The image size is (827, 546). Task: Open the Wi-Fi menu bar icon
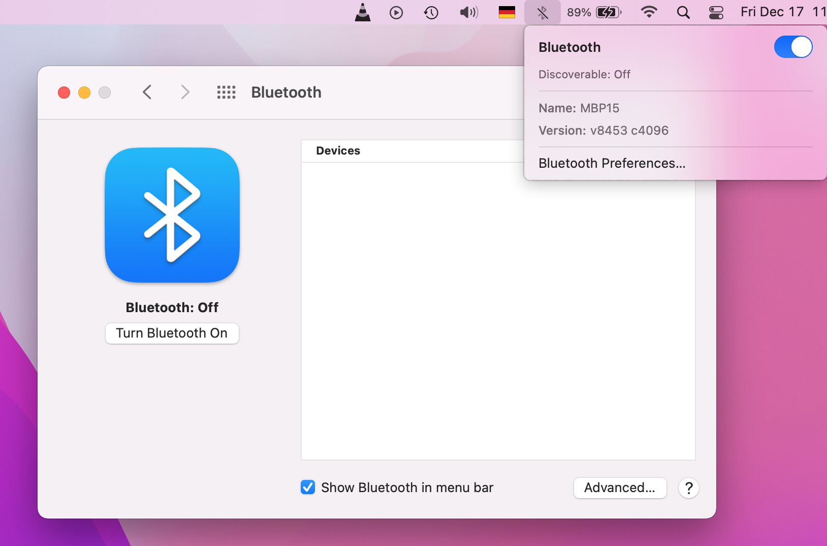tap(649, 12)
